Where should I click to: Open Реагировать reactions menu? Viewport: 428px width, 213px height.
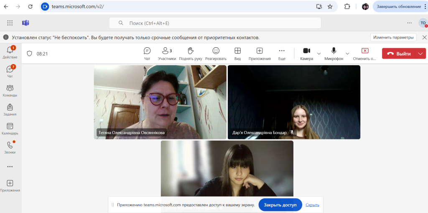click(216, 54)
